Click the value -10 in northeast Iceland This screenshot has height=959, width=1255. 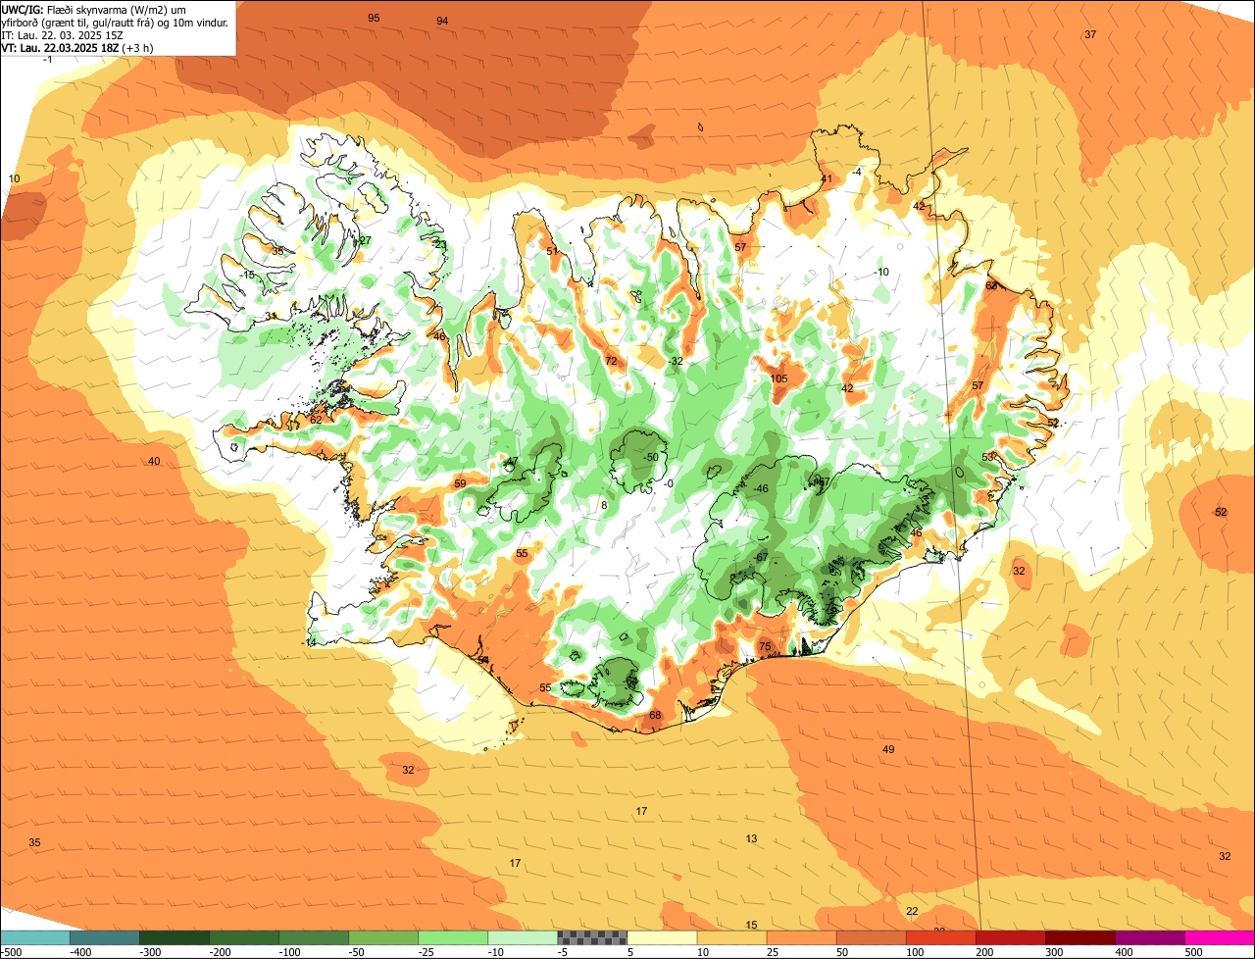tap(880, 272)
